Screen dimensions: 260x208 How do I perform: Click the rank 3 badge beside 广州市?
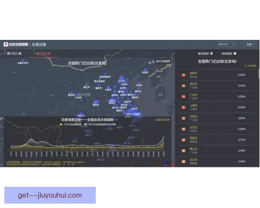[x=183, y=97]
